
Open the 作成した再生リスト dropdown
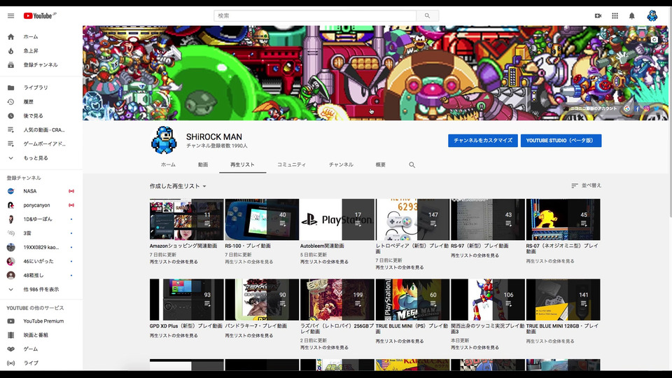[x=178, y=186]
